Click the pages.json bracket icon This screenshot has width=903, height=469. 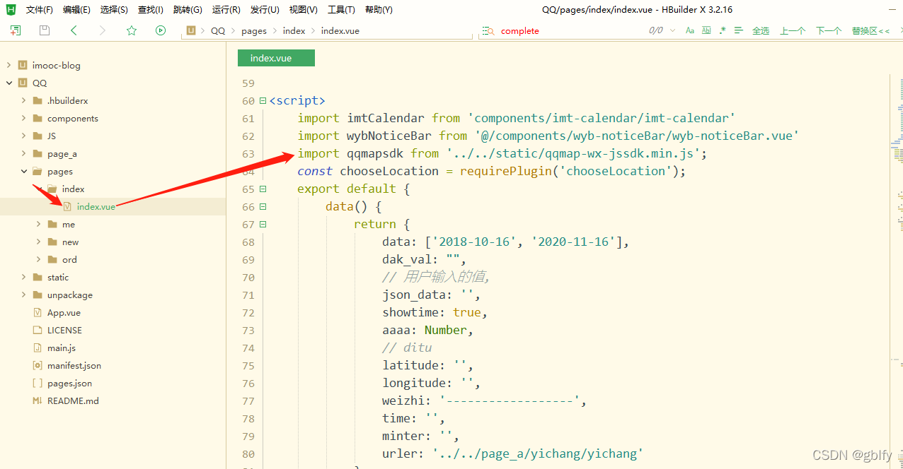(38, 383)
